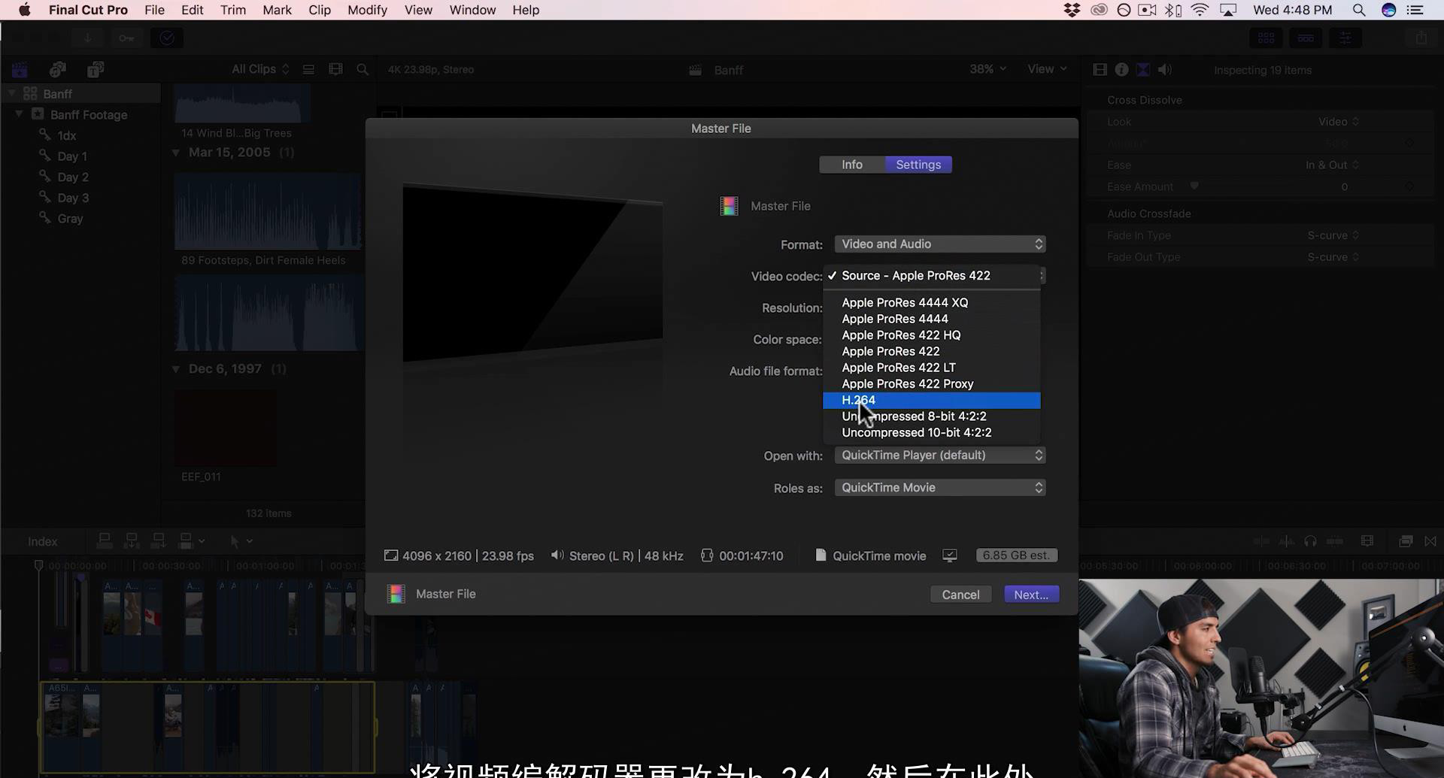
Task: Open the Mark menu
Action: click(277, 10)
